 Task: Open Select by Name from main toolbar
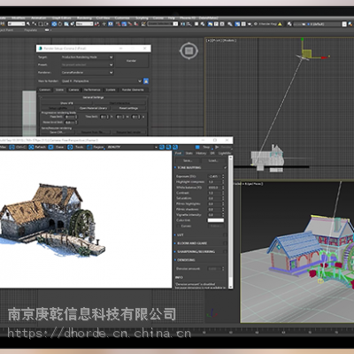point(35,24)
